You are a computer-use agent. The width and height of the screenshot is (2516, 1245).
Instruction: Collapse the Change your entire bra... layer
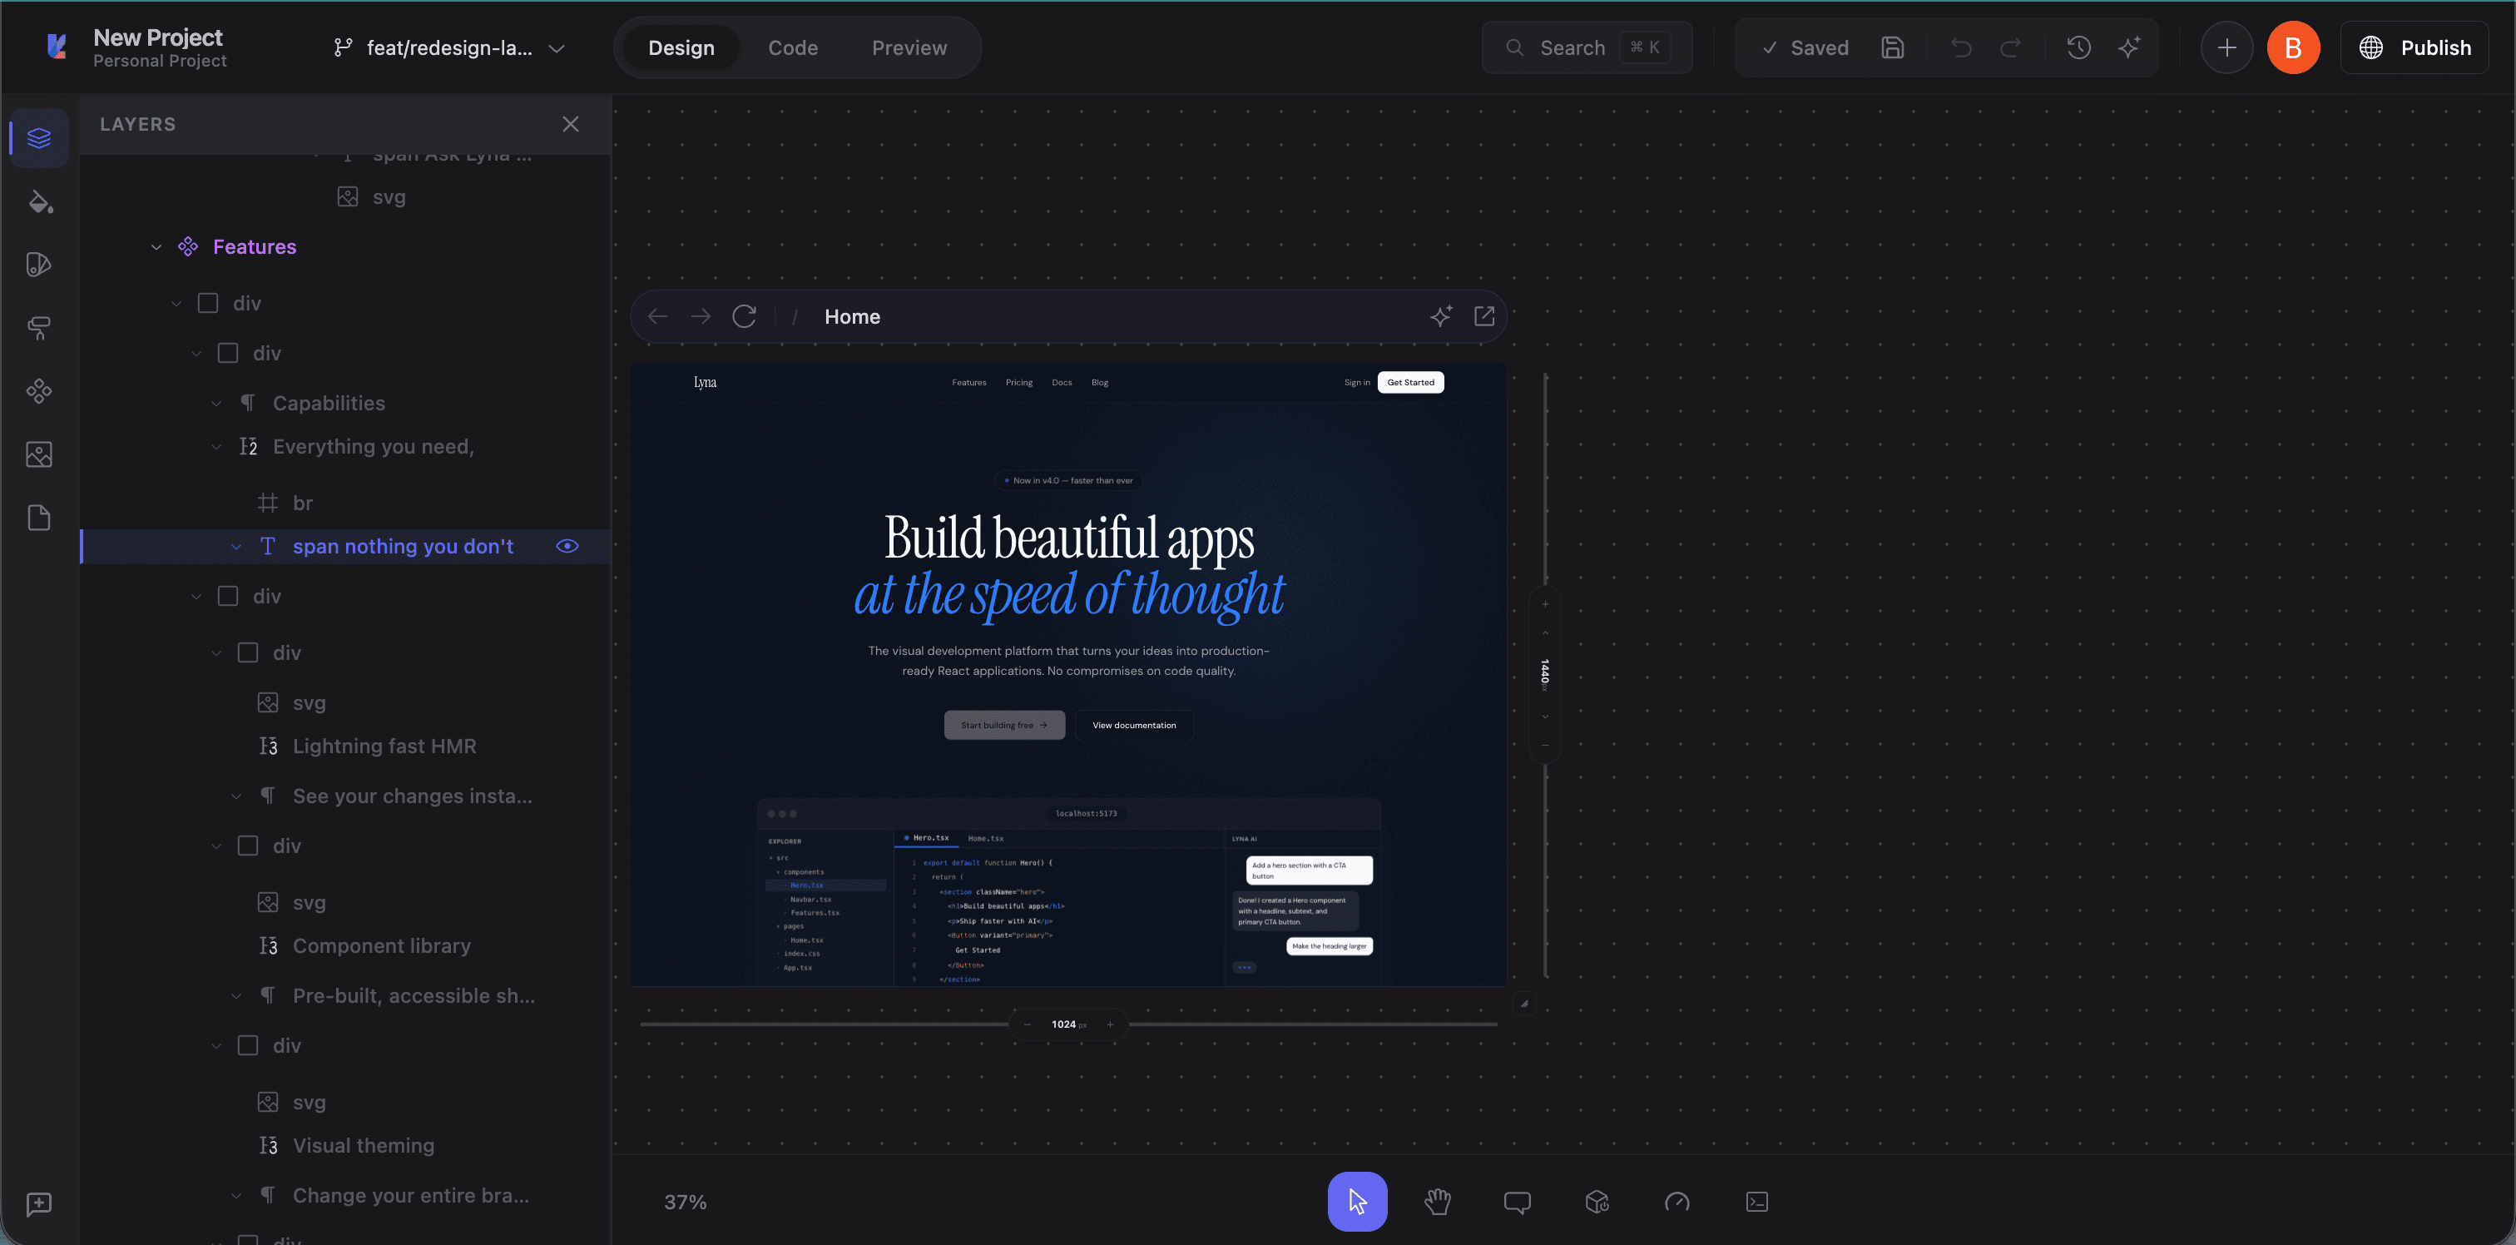tap(236, 1195)
